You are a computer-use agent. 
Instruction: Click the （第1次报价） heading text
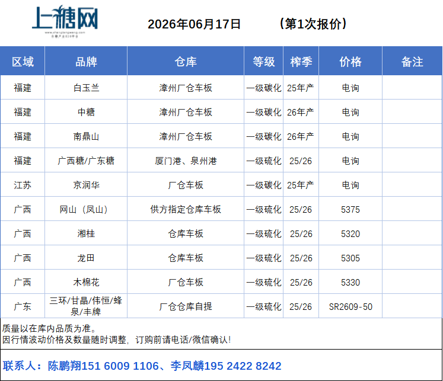(x=313, y=24)
